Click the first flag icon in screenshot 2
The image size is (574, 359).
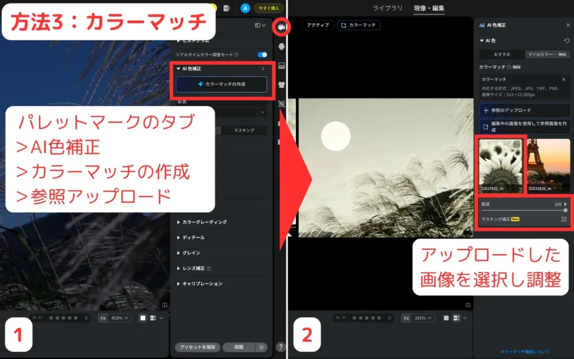pos(338,318)
